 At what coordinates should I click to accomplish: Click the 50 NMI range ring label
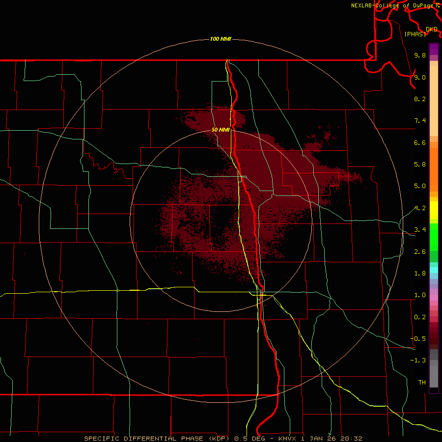[221, 130]
